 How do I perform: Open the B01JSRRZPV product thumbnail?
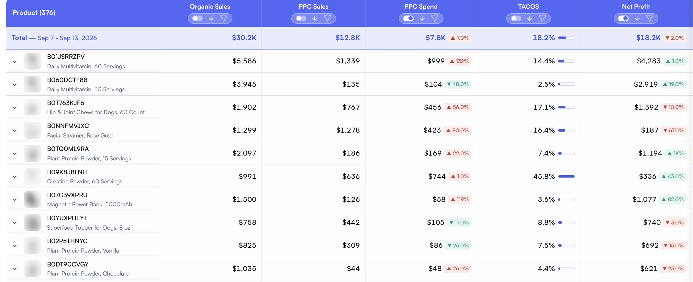(x=32, y=61)
